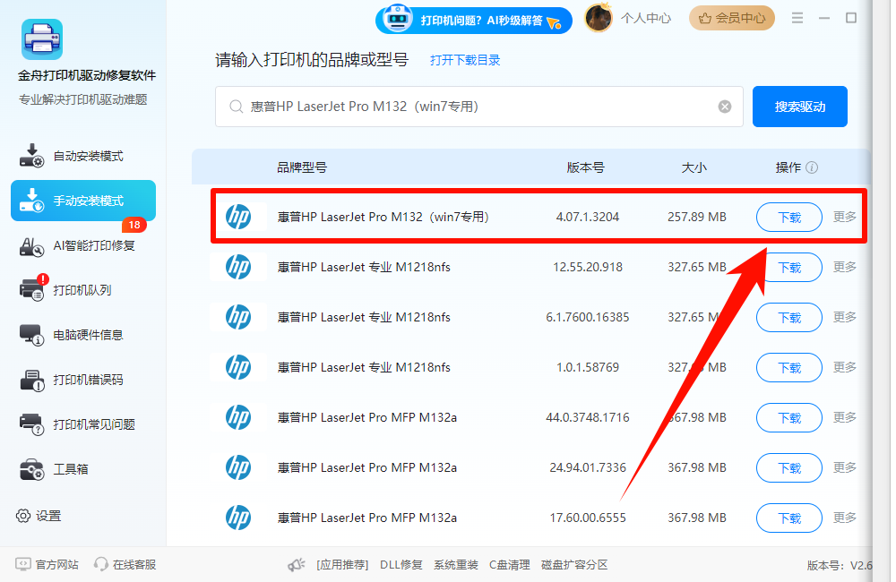
Task: Download M1218nfs driver version 12.55.20.918
Action: coord(789,268)
